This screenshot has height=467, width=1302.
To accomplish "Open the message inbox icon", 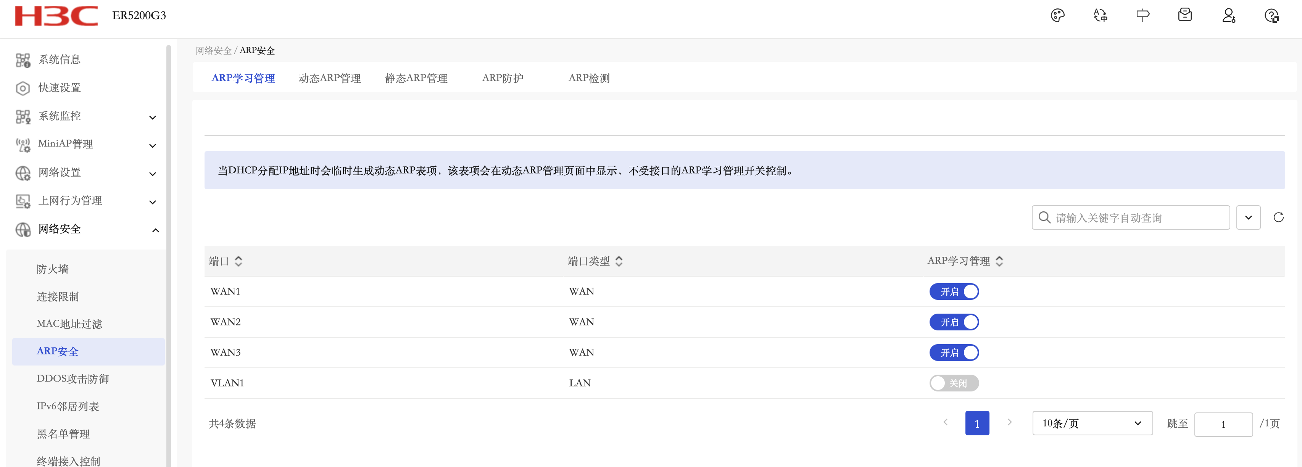I will 1185,16.
